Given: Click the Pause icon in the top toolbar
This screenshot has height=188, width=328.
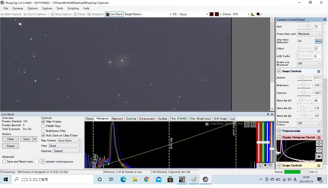Looking at the screenshot, I should (75, 14).
